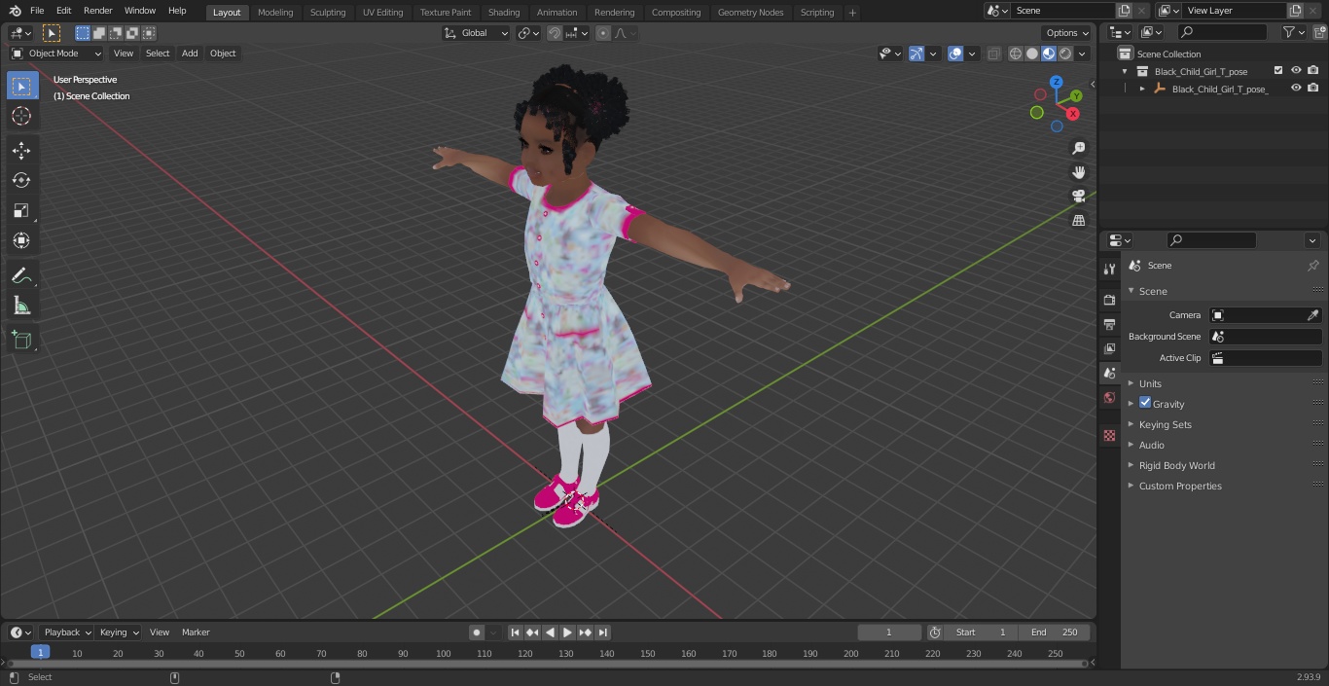This screenshot has height=686, width=1329.
Task: Switch to Sculpting workspace tab
Action: pos(328,13)
